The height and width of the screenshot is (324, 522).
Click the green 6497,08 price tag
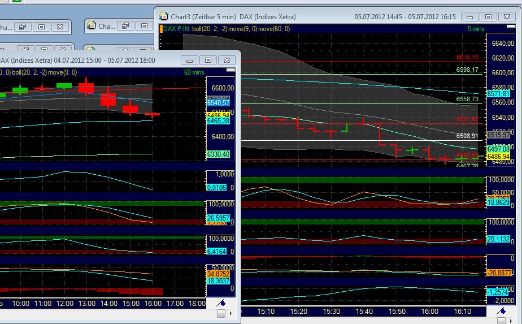pyautogui.click(x=498, y=149)
